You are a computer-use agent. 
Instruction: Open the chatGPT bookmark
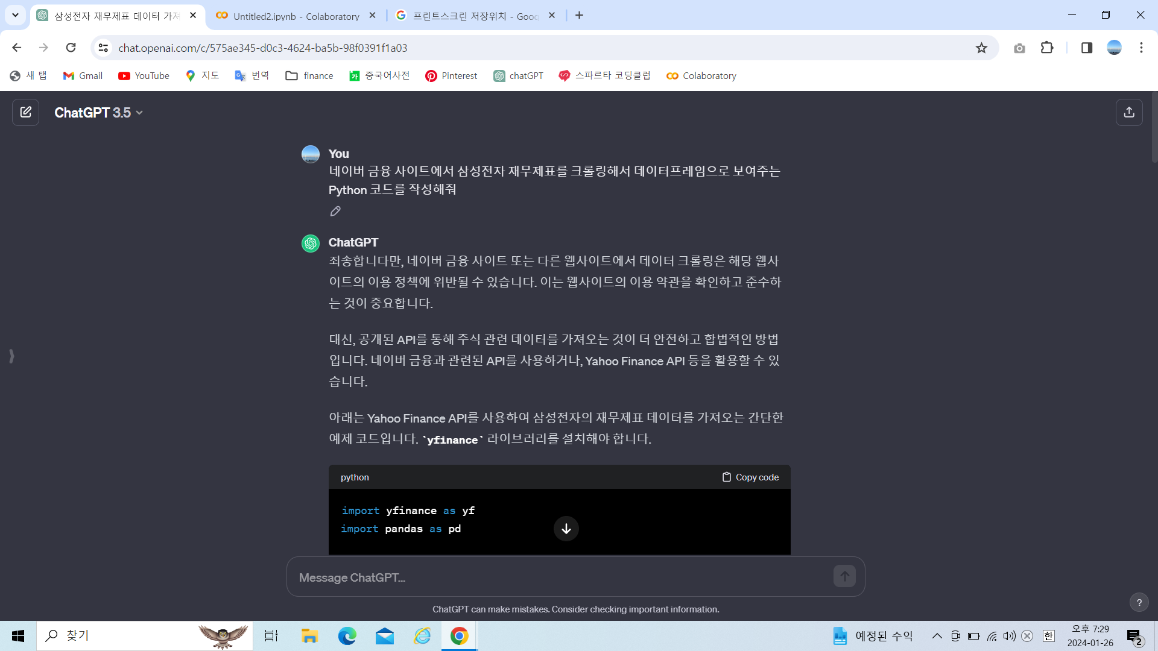click(x=519, y=75)
